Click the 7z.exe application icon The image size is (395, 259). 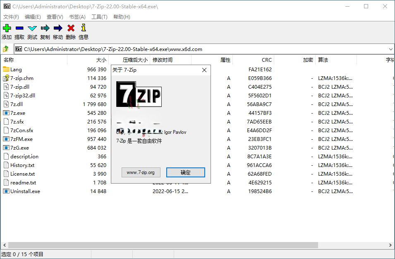[6, 113]
